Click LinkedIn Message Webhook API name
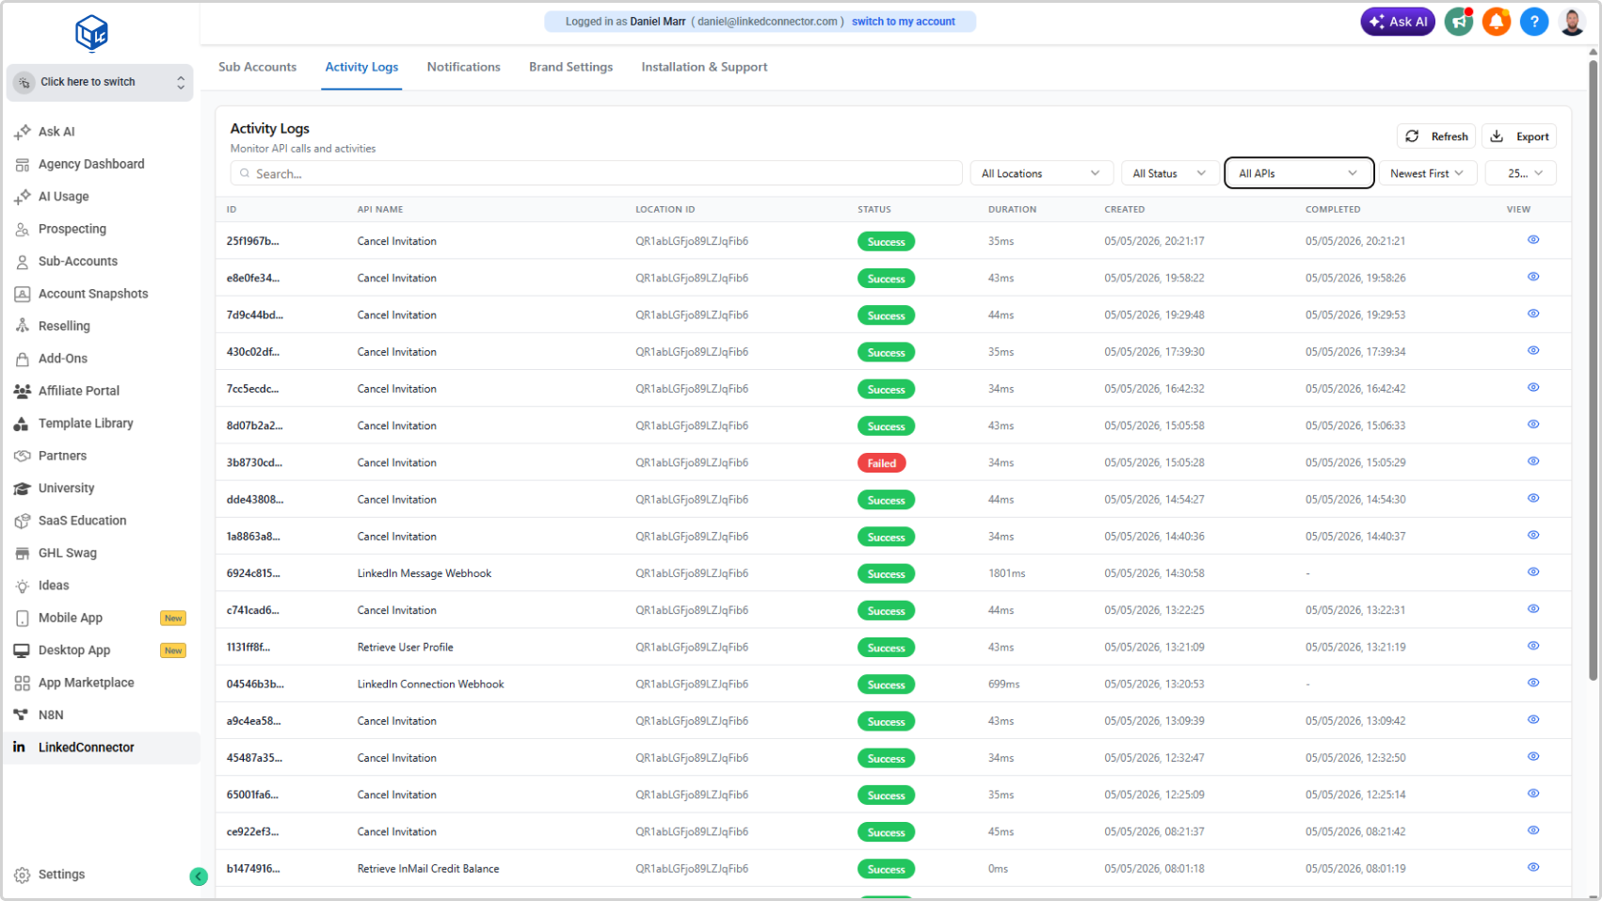This screenshot has height=901, width=1602. 425,573
